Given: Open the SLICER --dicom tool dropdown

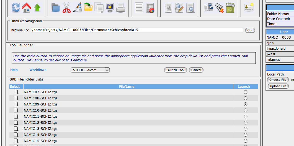Looking at the screenshot, I should click(90, 70).
